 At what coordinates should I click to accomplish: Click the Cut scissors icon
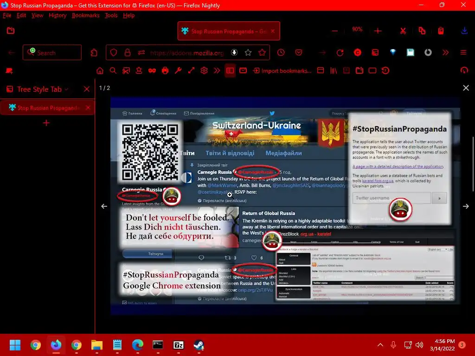[x=403, y=31]
